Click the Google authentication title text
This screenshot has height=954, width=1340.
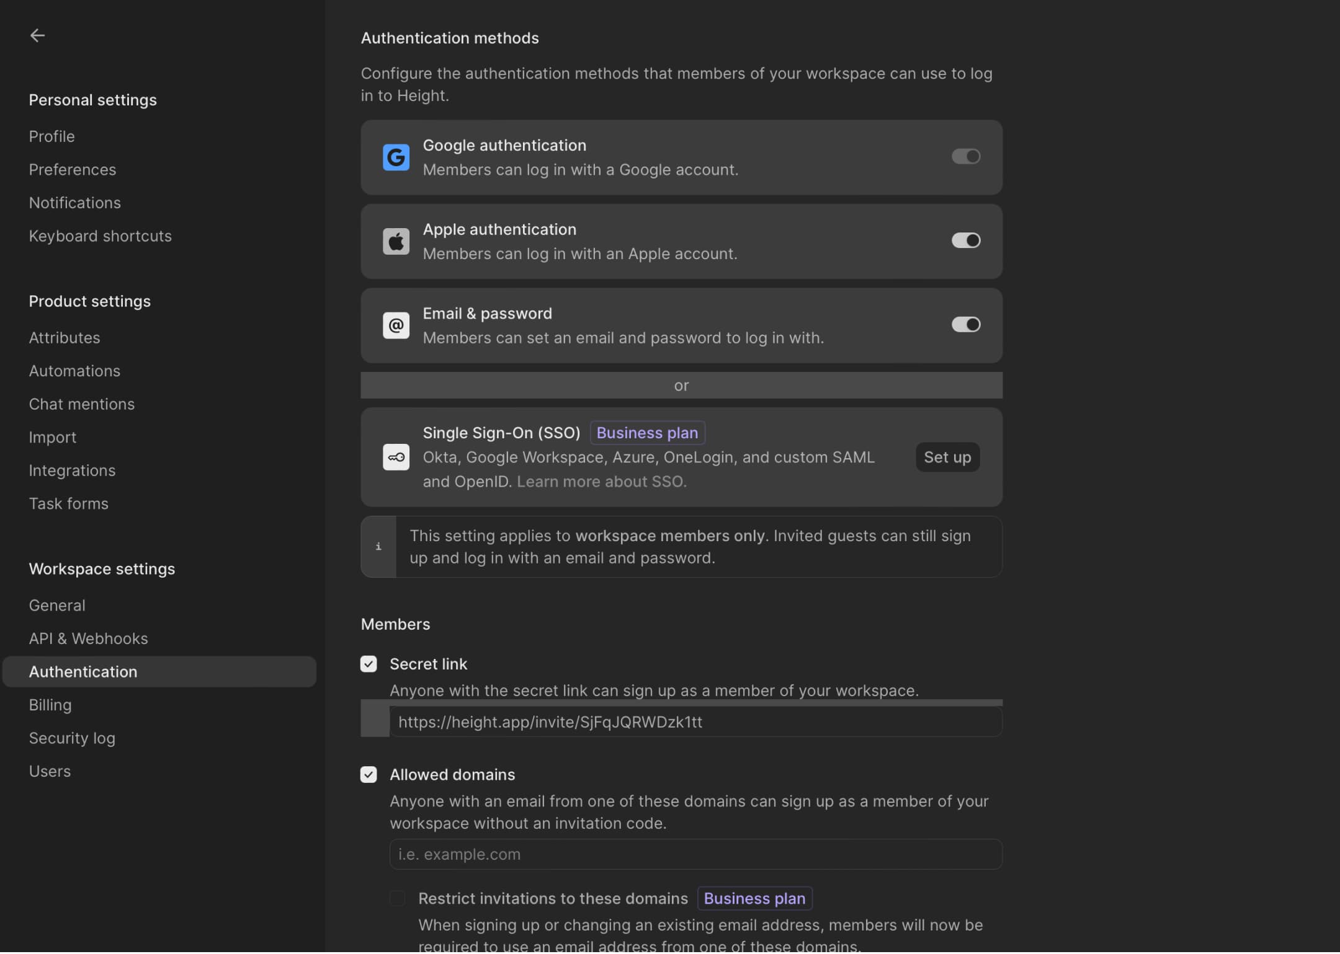click(x=504, y=146)
